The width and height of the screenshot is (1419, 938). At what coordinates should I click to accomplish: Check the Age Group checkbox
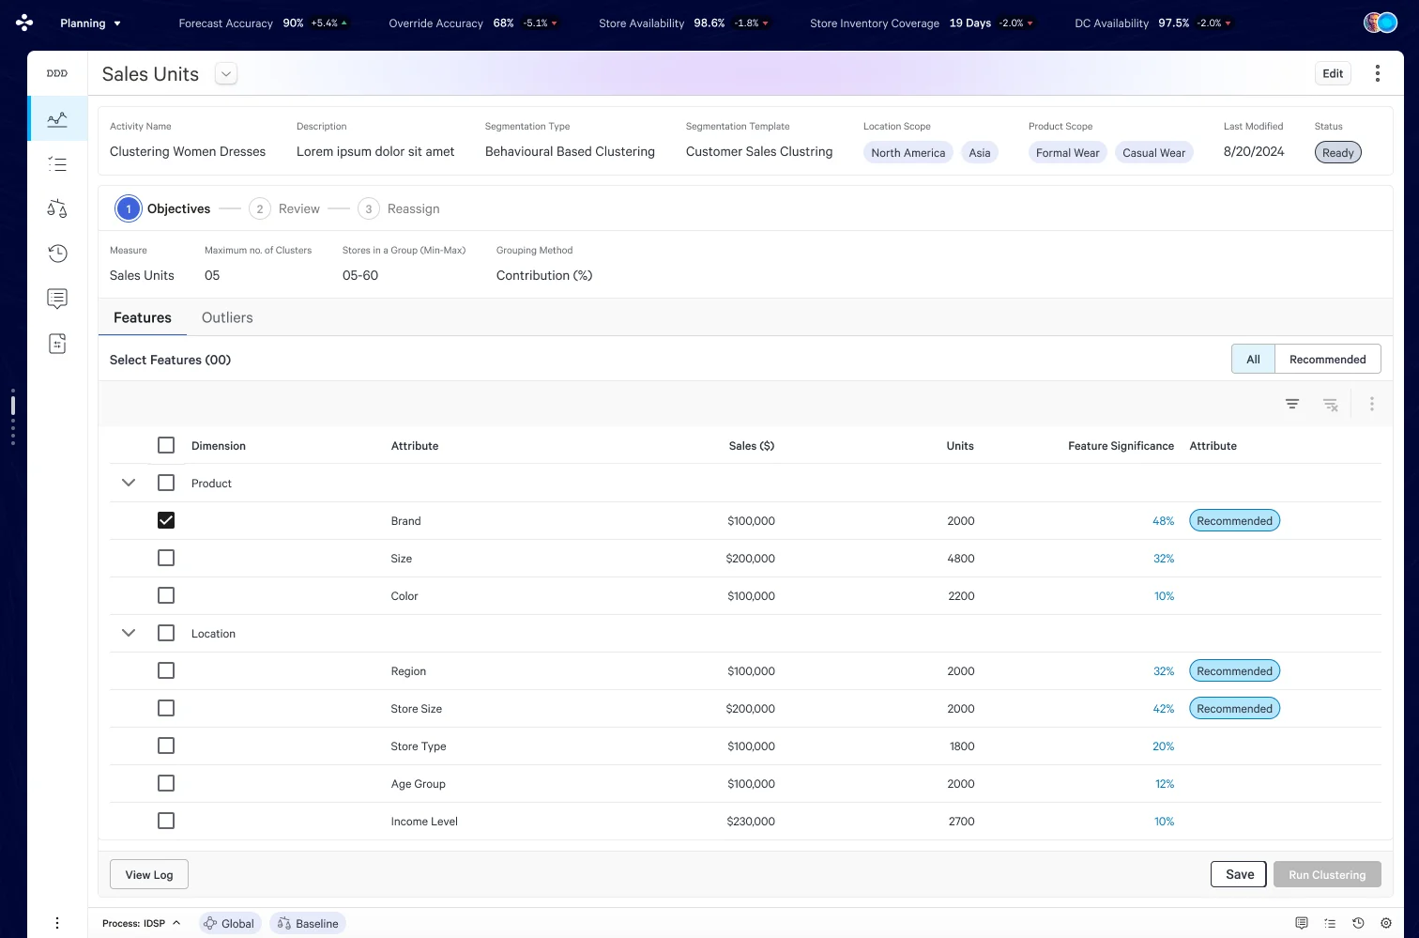pyautogui.click(x=166, y=783)
